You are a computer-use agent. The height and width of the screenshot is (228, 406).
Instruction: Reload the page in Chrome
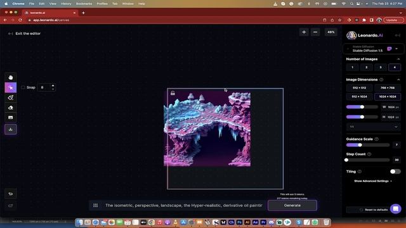pyautogui.click(x=20, y=20)
